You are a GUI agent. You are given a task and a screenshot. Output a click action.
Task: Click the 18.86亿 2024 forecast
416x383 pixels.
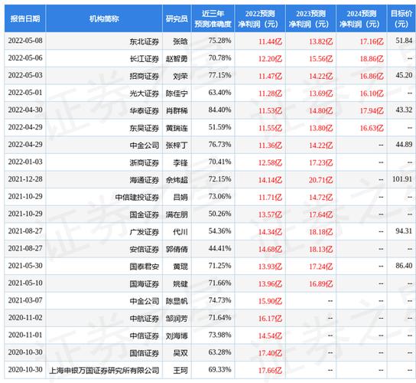coord(372,59)
